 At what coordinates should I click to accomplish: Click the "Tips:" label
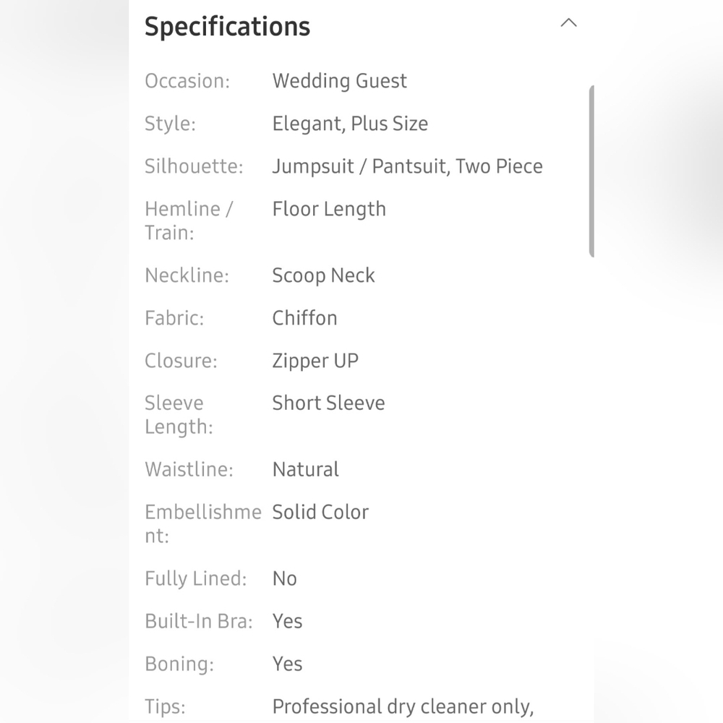point(165,706)
